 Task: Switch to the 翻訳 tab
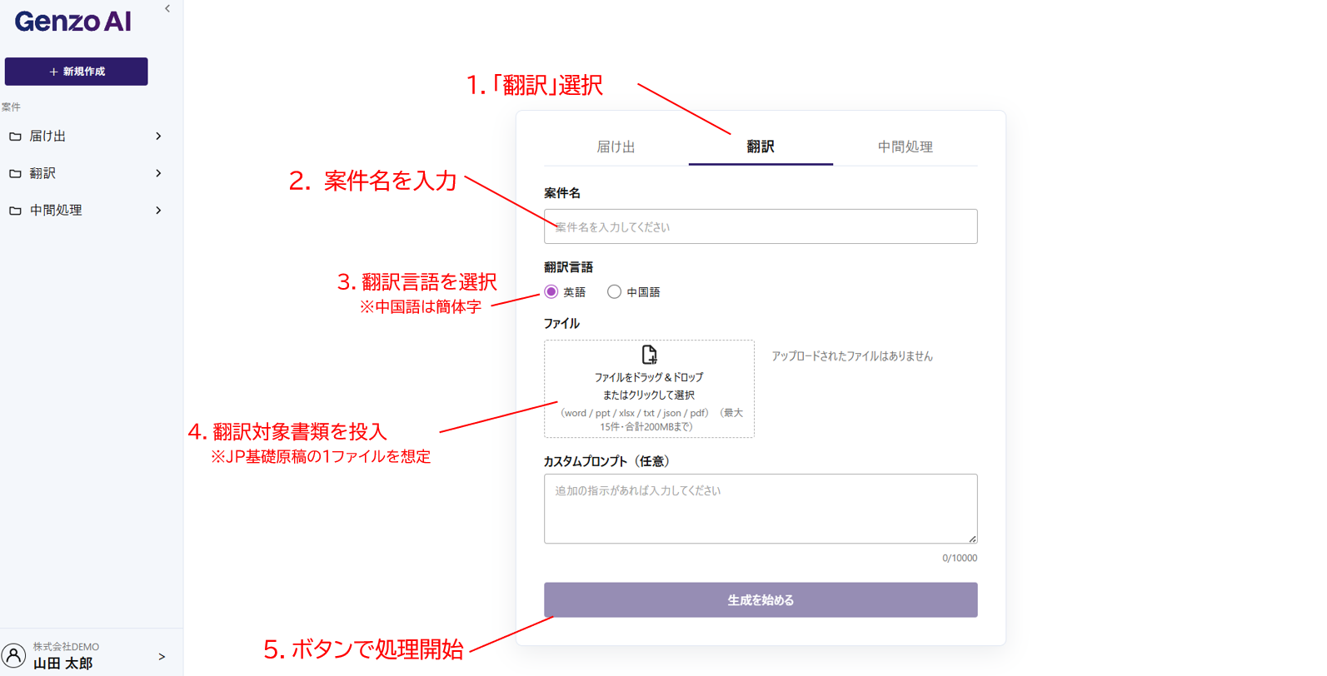(761, 147)
